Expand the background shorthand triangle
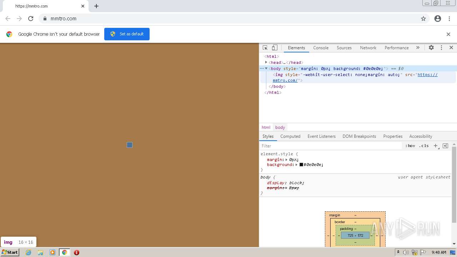This screenshot has height=257, width=457. click(x=296, y=165)
